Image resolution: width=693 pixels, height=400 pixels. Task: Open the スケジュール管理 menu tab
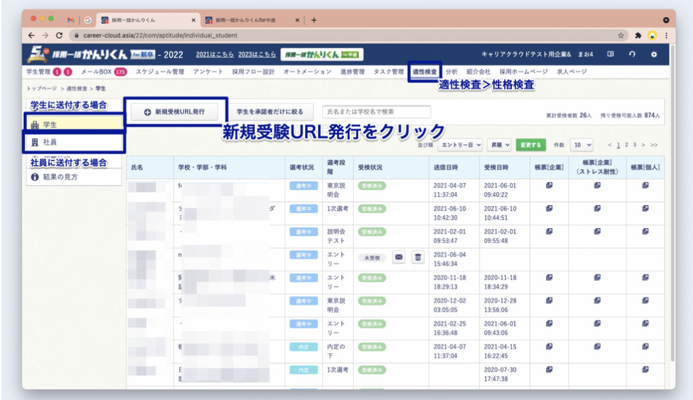coord(160,71)
